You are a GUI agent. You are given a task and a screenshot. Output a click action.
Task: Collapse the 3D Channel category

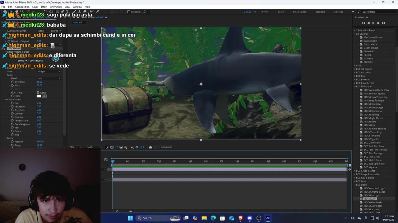pos(354,34)
